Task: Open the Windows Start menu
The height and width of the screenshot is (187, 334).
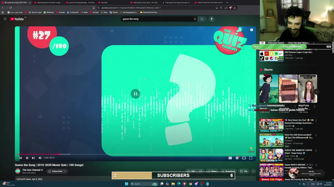Action: click(x=127, y=184)
